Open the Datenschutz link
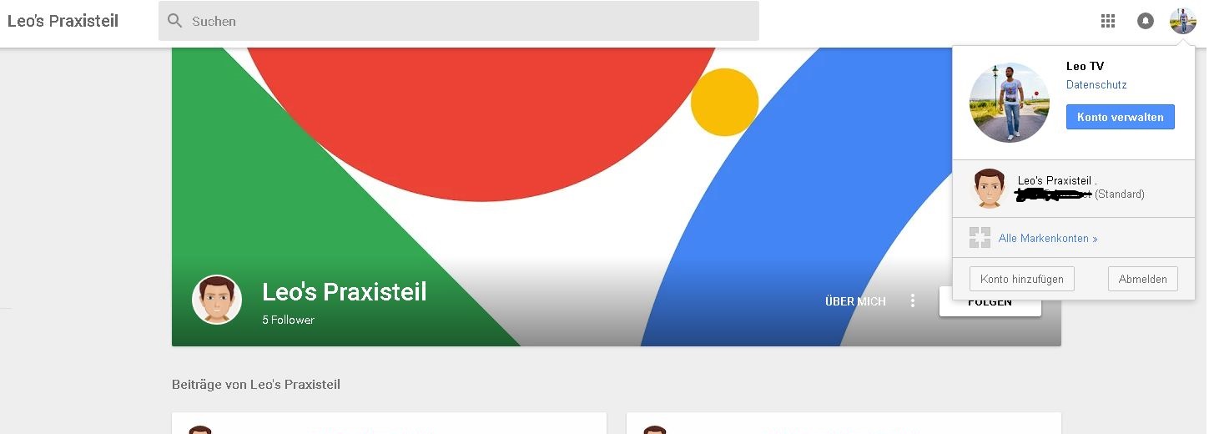 tap(1096, 85)
